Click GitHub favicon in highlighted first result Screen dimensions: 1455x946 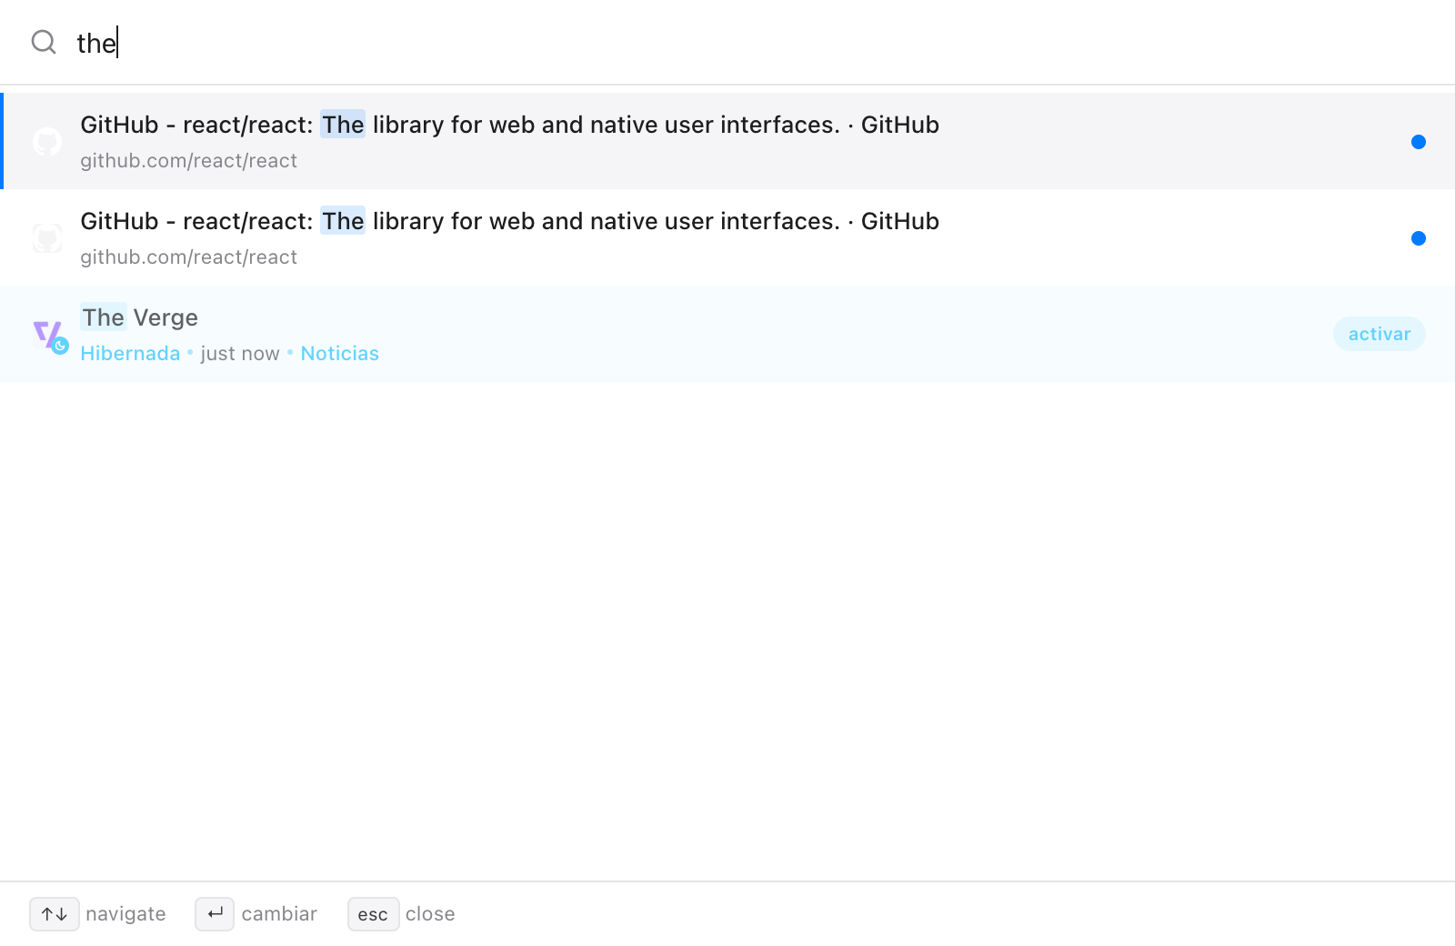coord(47,141)
